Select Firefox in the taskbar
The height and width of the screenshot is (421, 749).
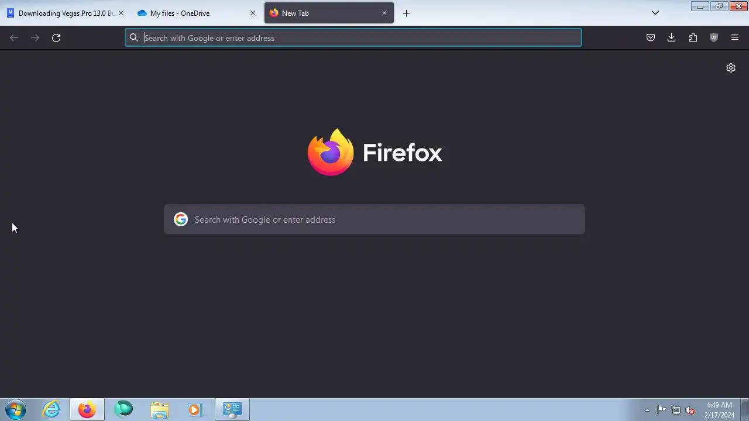pos(87,409)
